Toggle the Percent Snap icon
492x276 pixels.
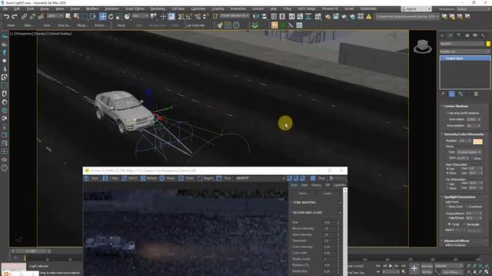click(x=198, y=17)
